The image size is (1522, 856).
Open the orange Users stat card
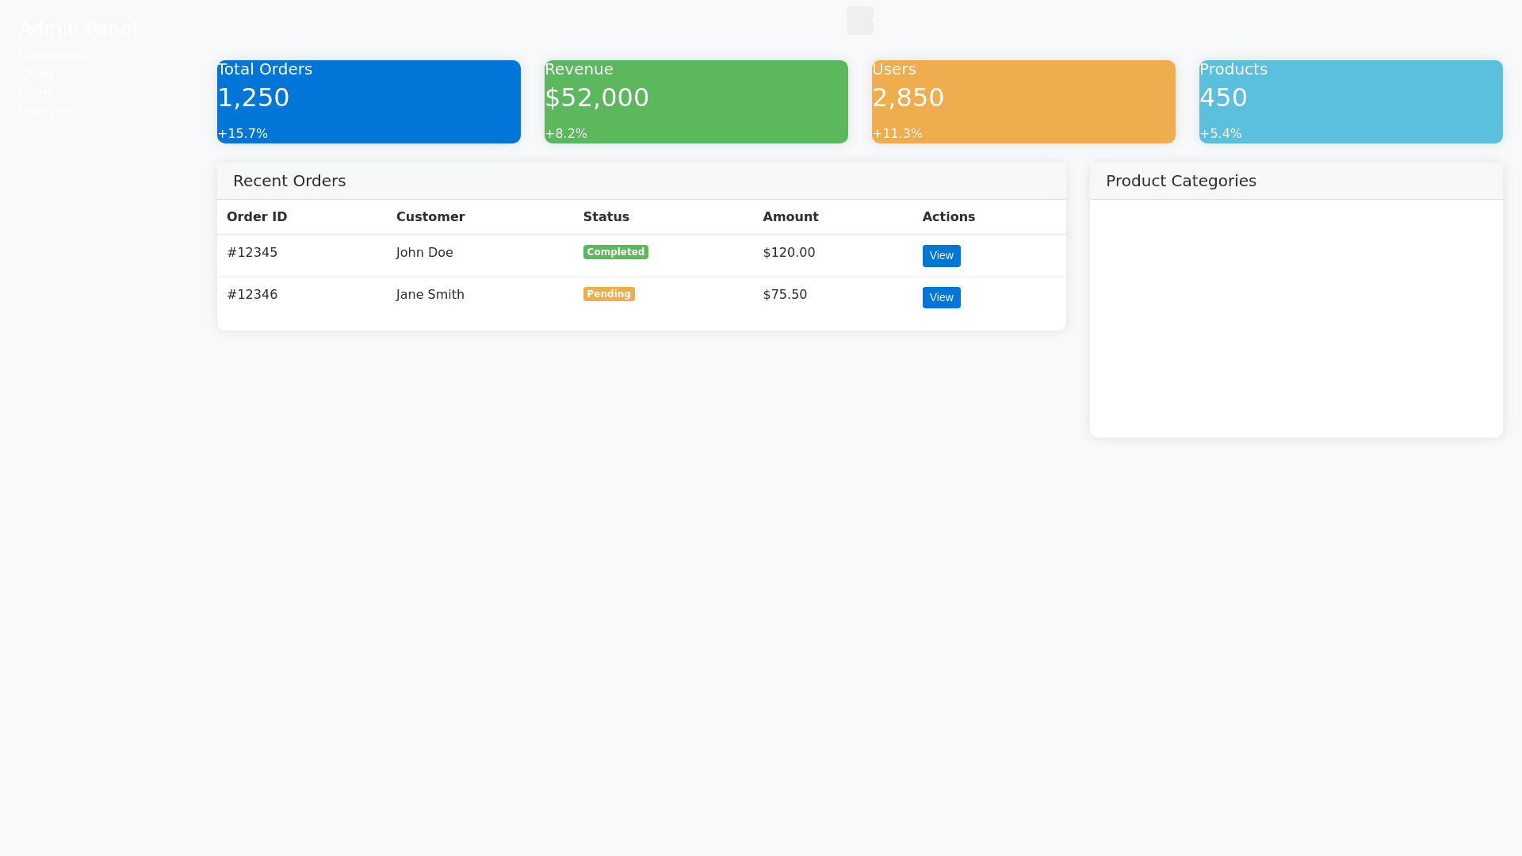click(1023, 101)
